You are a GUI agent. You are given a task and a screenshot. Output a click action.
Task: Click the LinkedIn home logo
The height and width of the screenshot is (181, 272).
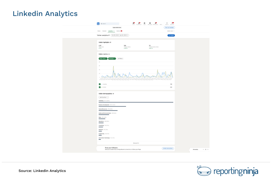99,23
